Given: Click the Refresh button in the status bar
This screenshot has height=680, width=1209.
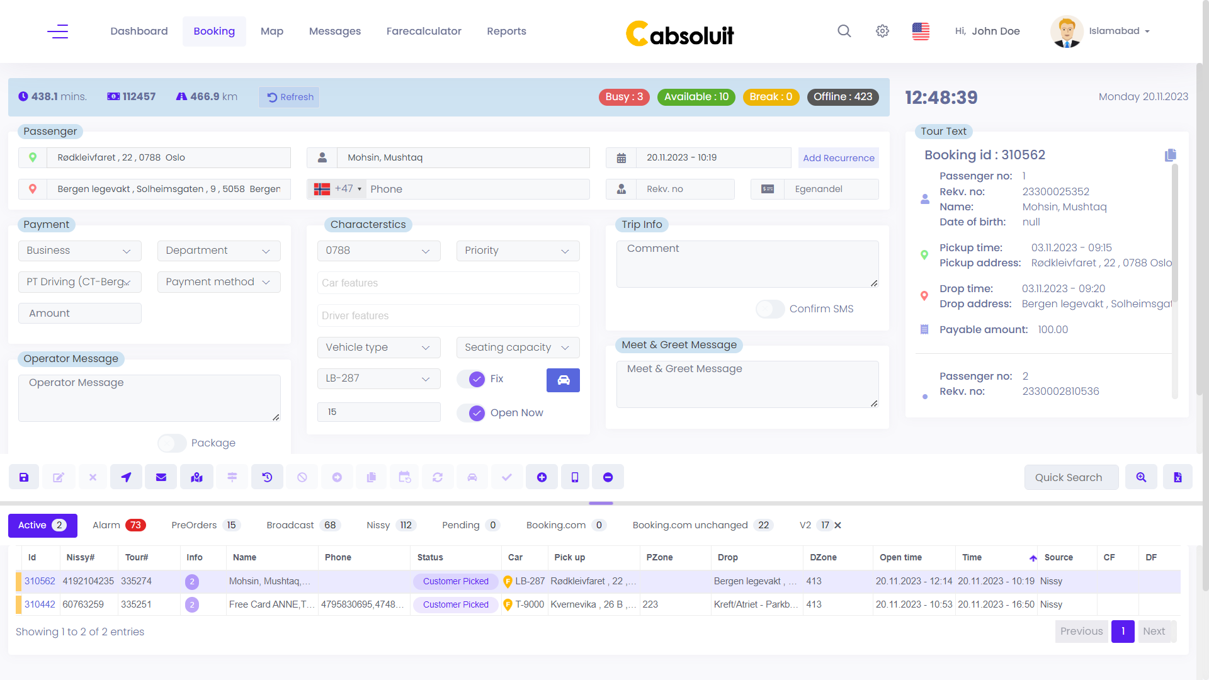Looking at the screenshot, I should pos(288,97).
